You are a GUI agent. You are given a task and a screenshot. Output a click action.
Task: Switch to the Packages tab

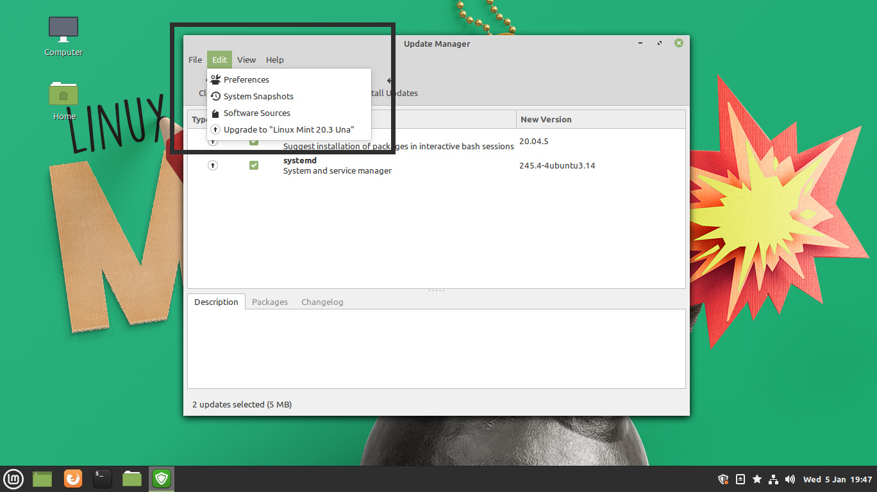[270, 302]
